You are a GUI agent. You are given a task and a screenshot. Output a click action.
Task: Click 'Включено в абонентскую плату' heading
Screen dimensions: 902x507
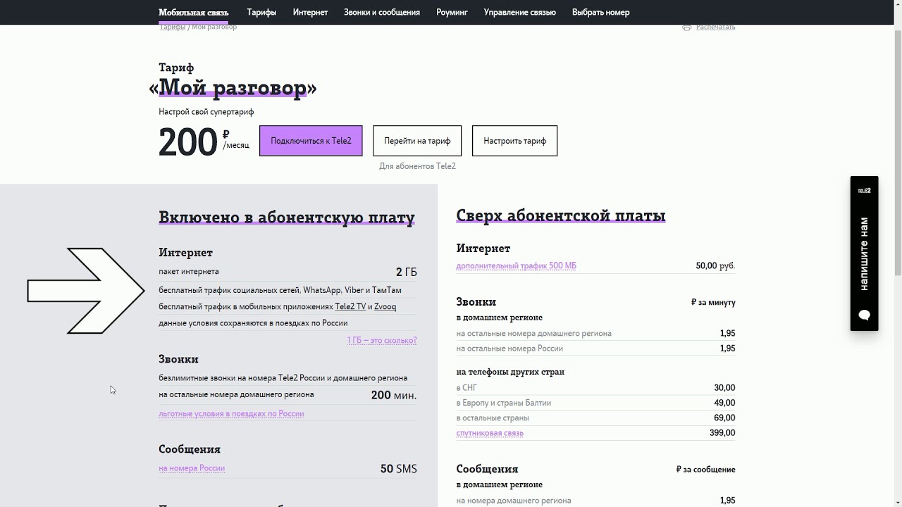287,218
